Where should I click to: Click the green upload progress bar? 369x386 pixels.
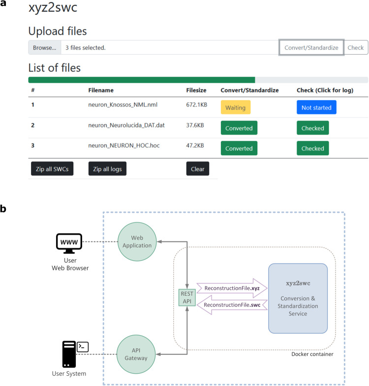[x=142, y=80]
